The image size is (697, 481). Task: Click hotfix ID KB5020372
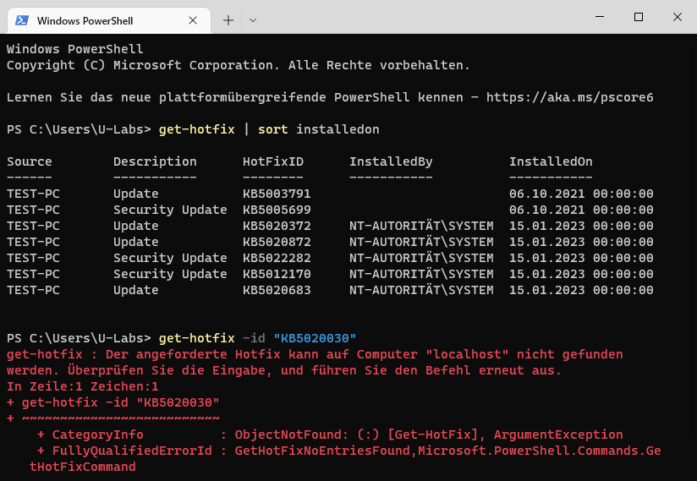click(277, 226)
